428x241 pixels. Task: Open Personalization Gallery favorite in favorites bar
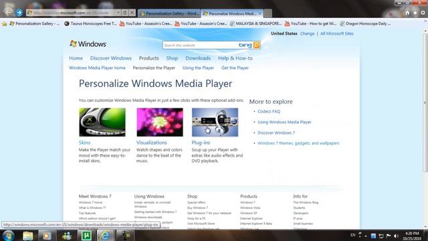click(x=35, y=24)
